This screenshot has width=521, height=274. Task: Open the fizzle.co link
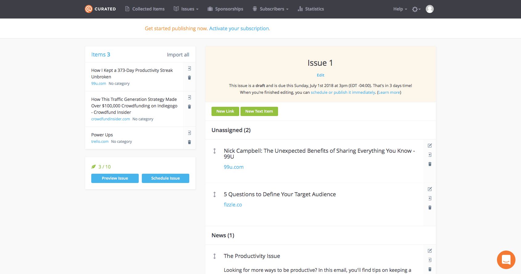(x=233, y=205)
